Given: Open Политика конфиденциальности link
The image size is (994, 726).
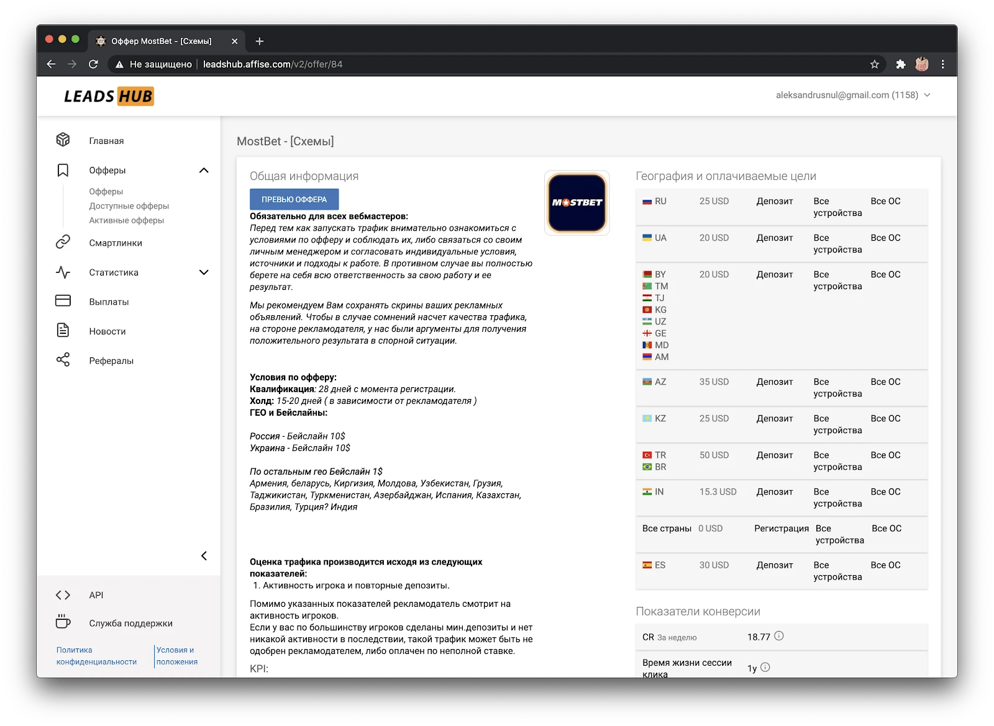Looking at the screenshot, I should coord(96,656).
